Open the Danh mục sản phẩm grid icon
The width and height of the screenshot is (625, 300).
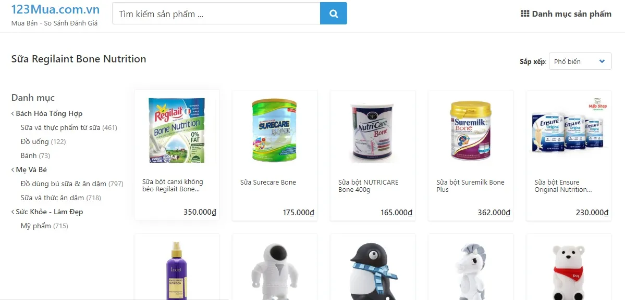pyautogui.click(x=525, y=14)
